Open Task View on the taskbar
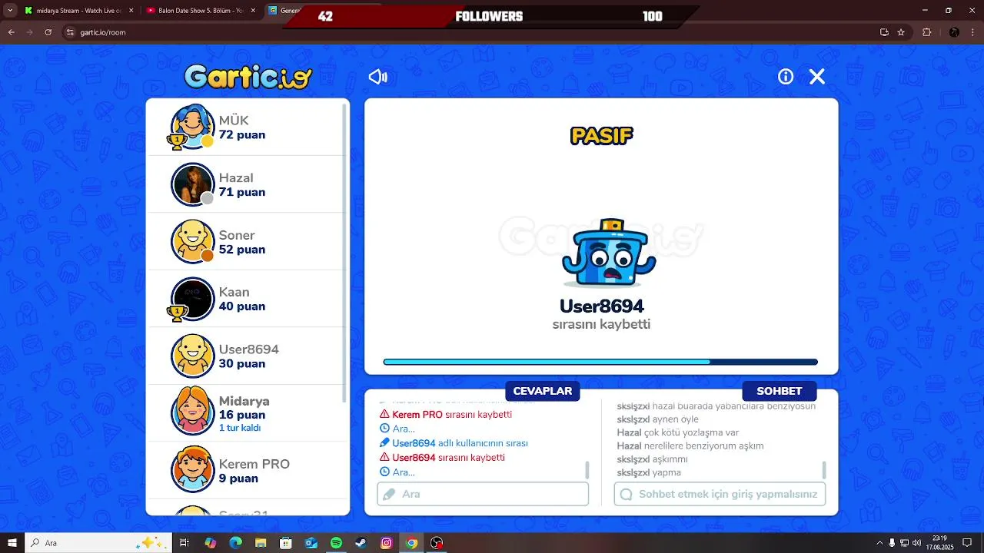Screen dimensions: 984x553 (184, 543)
